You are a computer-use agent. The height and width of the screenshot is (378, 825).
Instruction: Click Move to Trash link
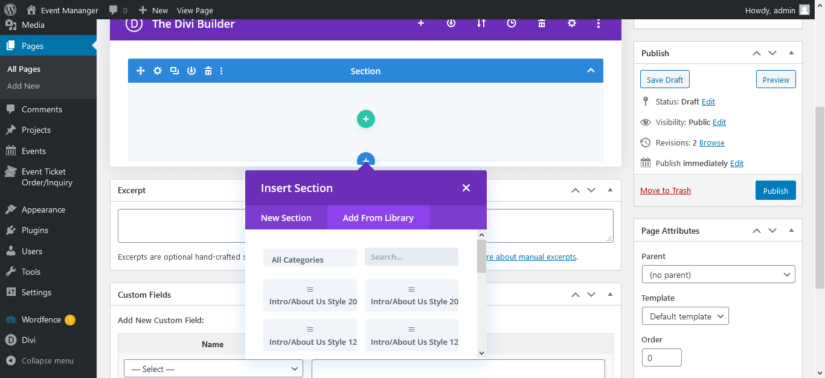pos(666,190)
